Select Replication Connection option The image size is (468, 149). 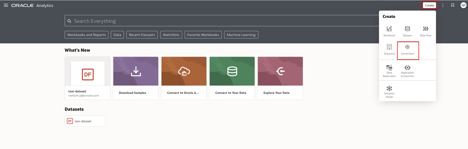(x=407, y=70)
